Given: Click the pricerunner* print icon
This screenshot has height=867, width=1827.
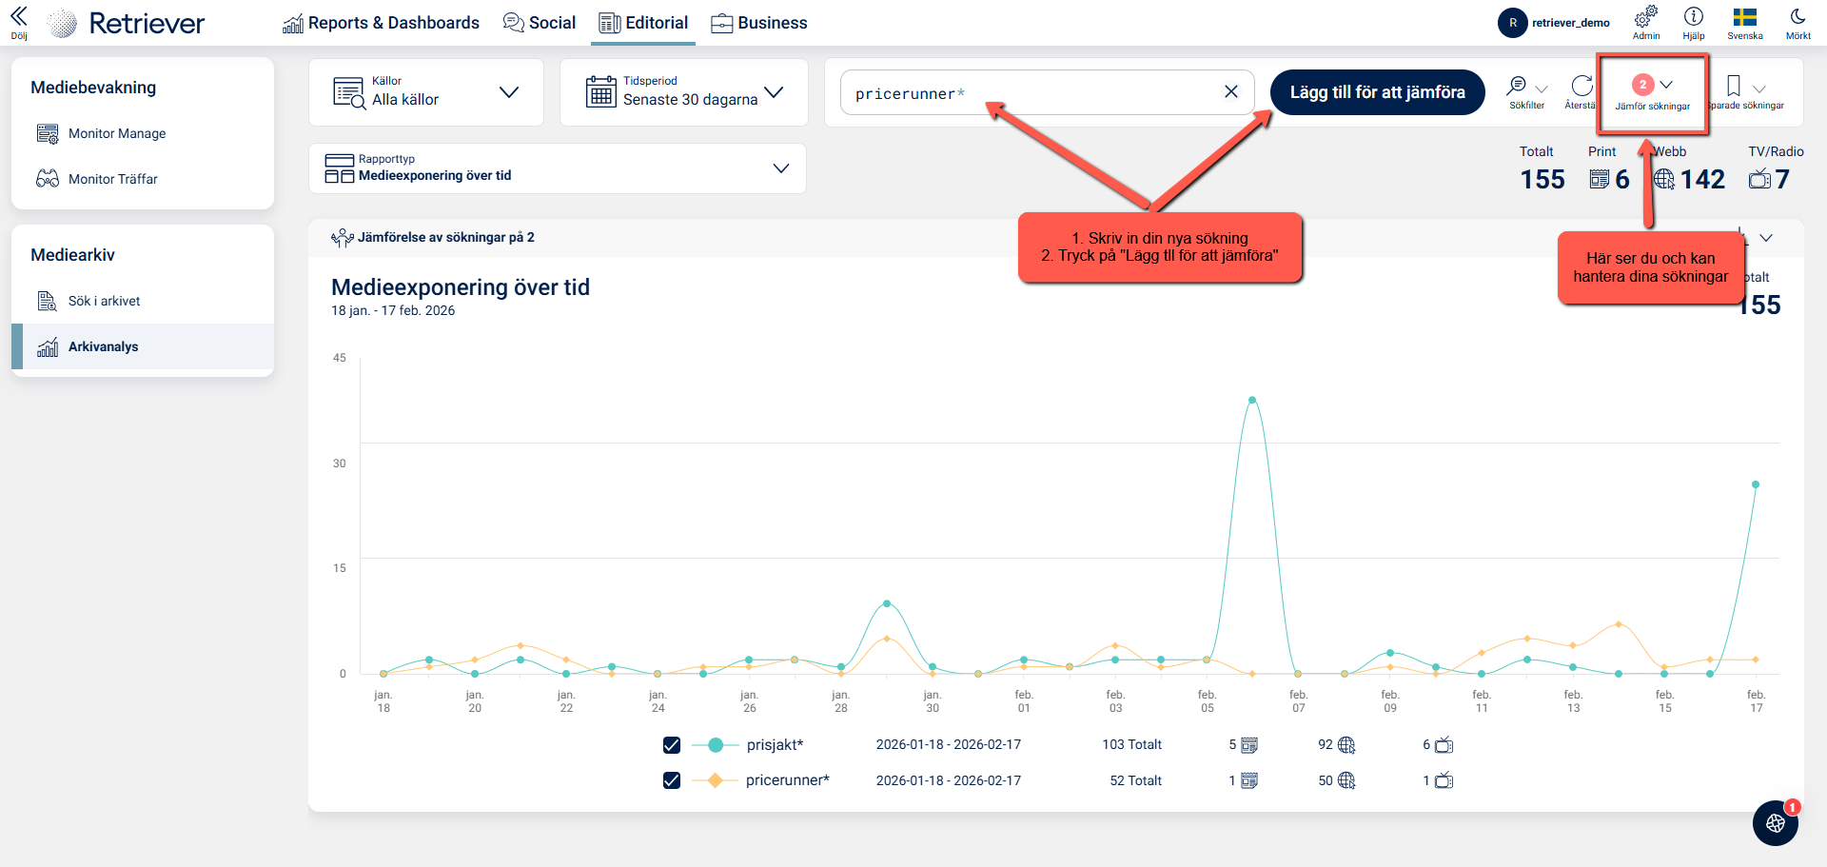Looking at the screenshot, I should pos(1249,780).
